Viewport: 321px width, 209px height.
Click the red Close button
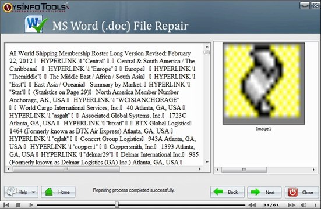pyautogui.click(x=302, y=192)
